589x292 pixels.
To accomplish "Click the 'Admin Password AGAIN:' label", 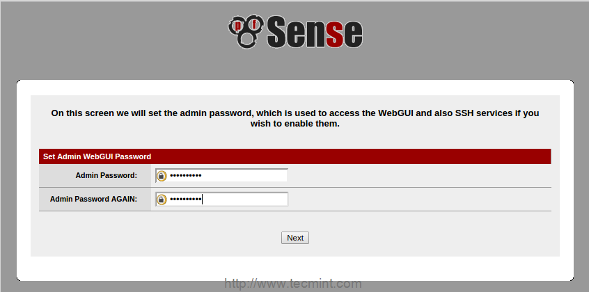I will [93, 200].
